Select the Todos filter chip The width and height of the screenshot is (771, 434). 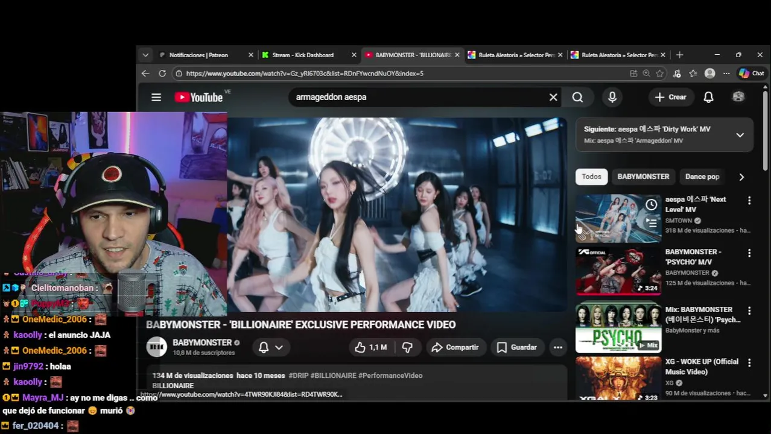[x=591, y=177]
